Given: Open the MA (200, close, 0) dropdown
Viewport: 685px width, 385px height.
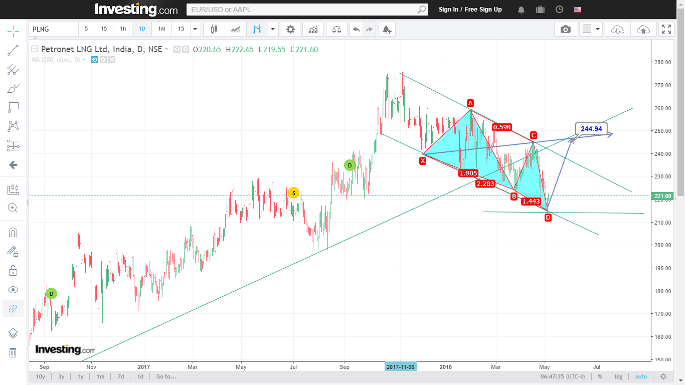Looking at the screenshot, I should coord(84,60).
